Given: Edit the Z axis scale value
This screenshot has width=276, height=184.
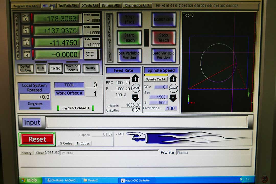Looking at the screenshot, I should [94, 45].
